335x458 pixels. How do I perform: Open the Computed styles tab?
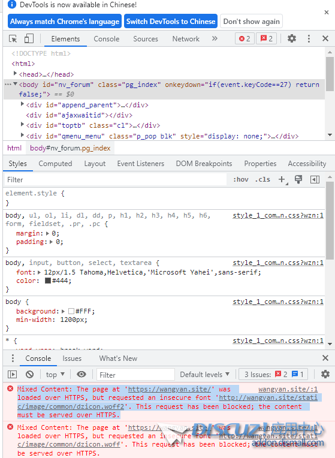55,164
